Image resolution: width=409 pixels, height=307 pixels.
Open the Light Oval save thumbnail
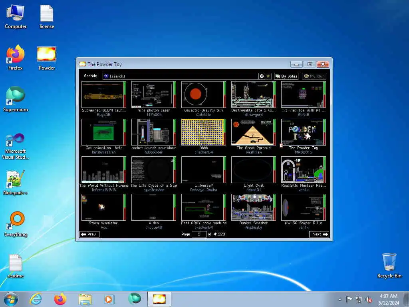pos(254,169)
